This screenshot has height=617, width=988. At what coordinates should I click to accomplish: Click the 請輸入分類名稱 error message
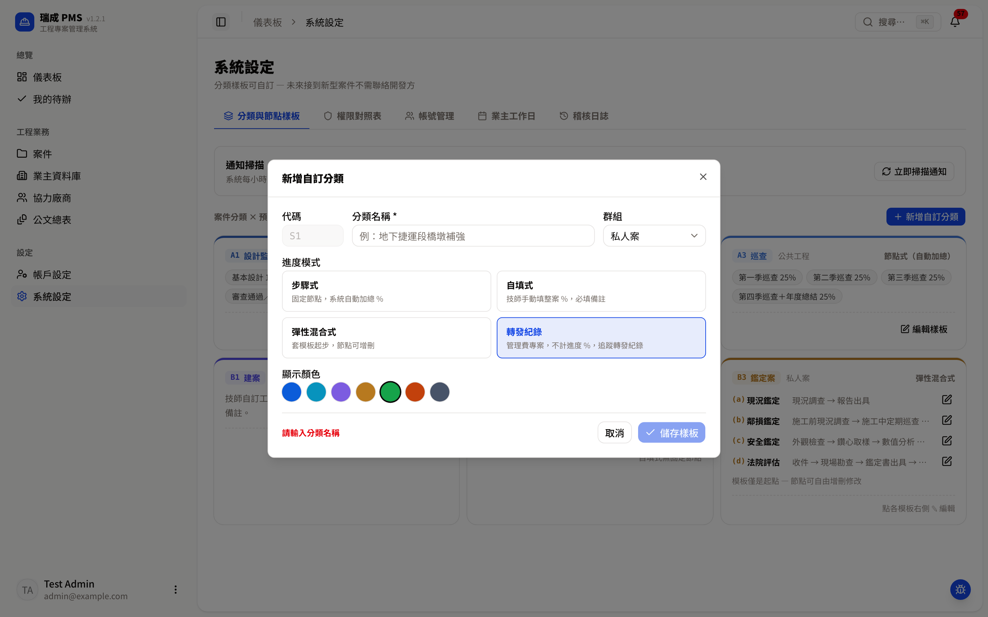[311, 433]
